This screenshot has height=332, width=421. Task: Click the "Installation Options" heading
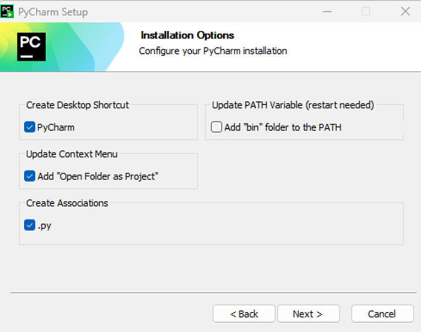coord(187,35)
